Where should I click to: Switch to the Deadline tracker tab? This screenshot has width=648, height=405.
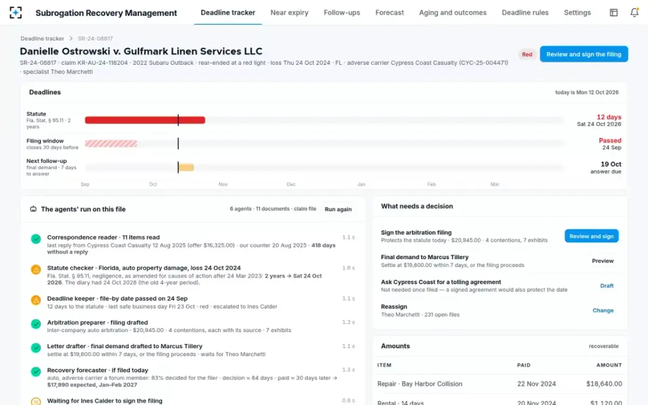(228, 12)
